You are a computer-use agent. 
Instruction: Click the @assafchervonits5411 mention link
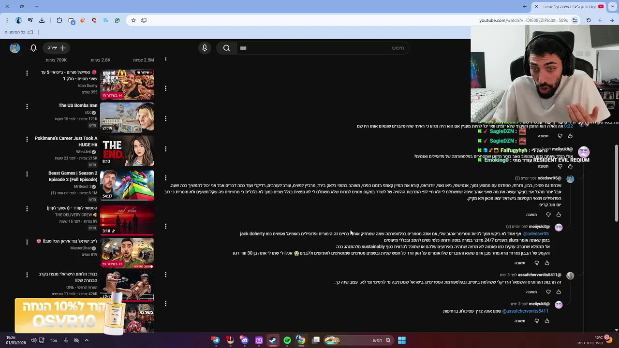(525, 311)
